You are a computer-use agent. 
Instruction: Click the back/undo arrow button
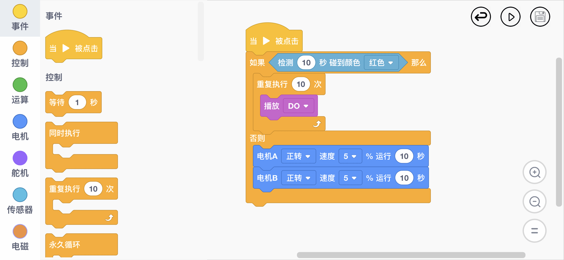coord(481,17)
